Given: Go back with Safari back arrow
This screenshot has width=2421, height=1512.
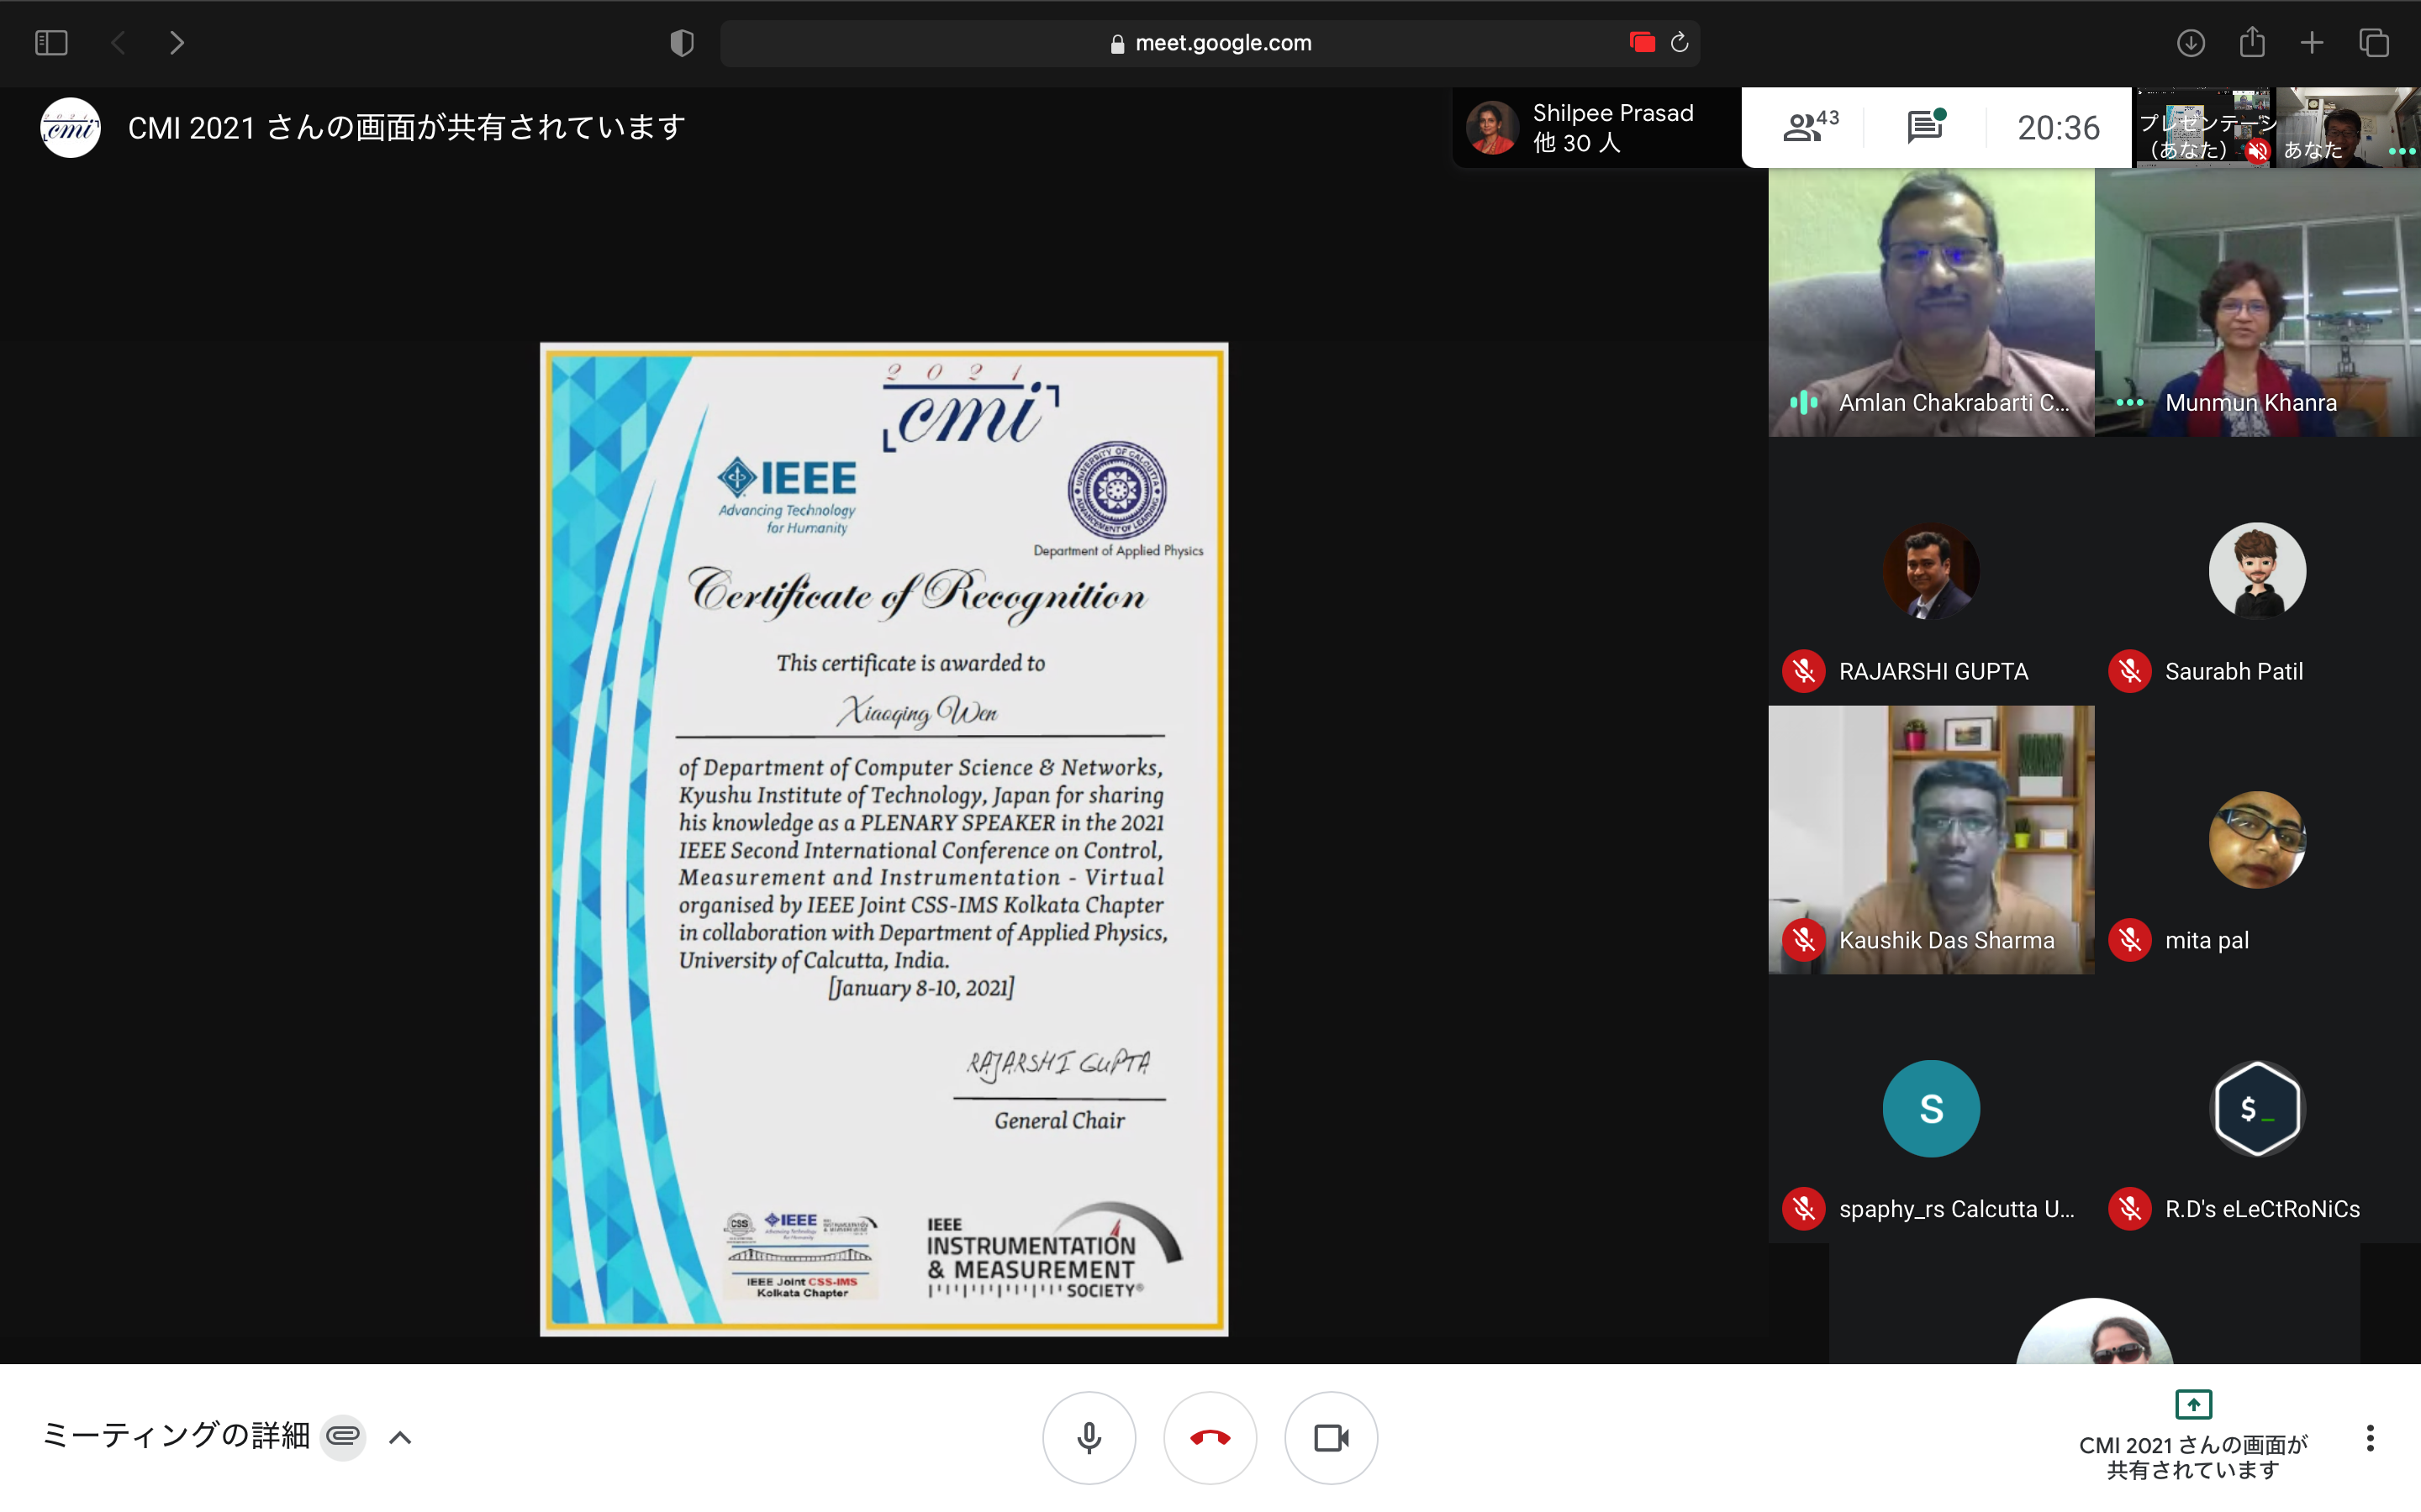Looking at the screenshot, I should [x=118, y=43].
